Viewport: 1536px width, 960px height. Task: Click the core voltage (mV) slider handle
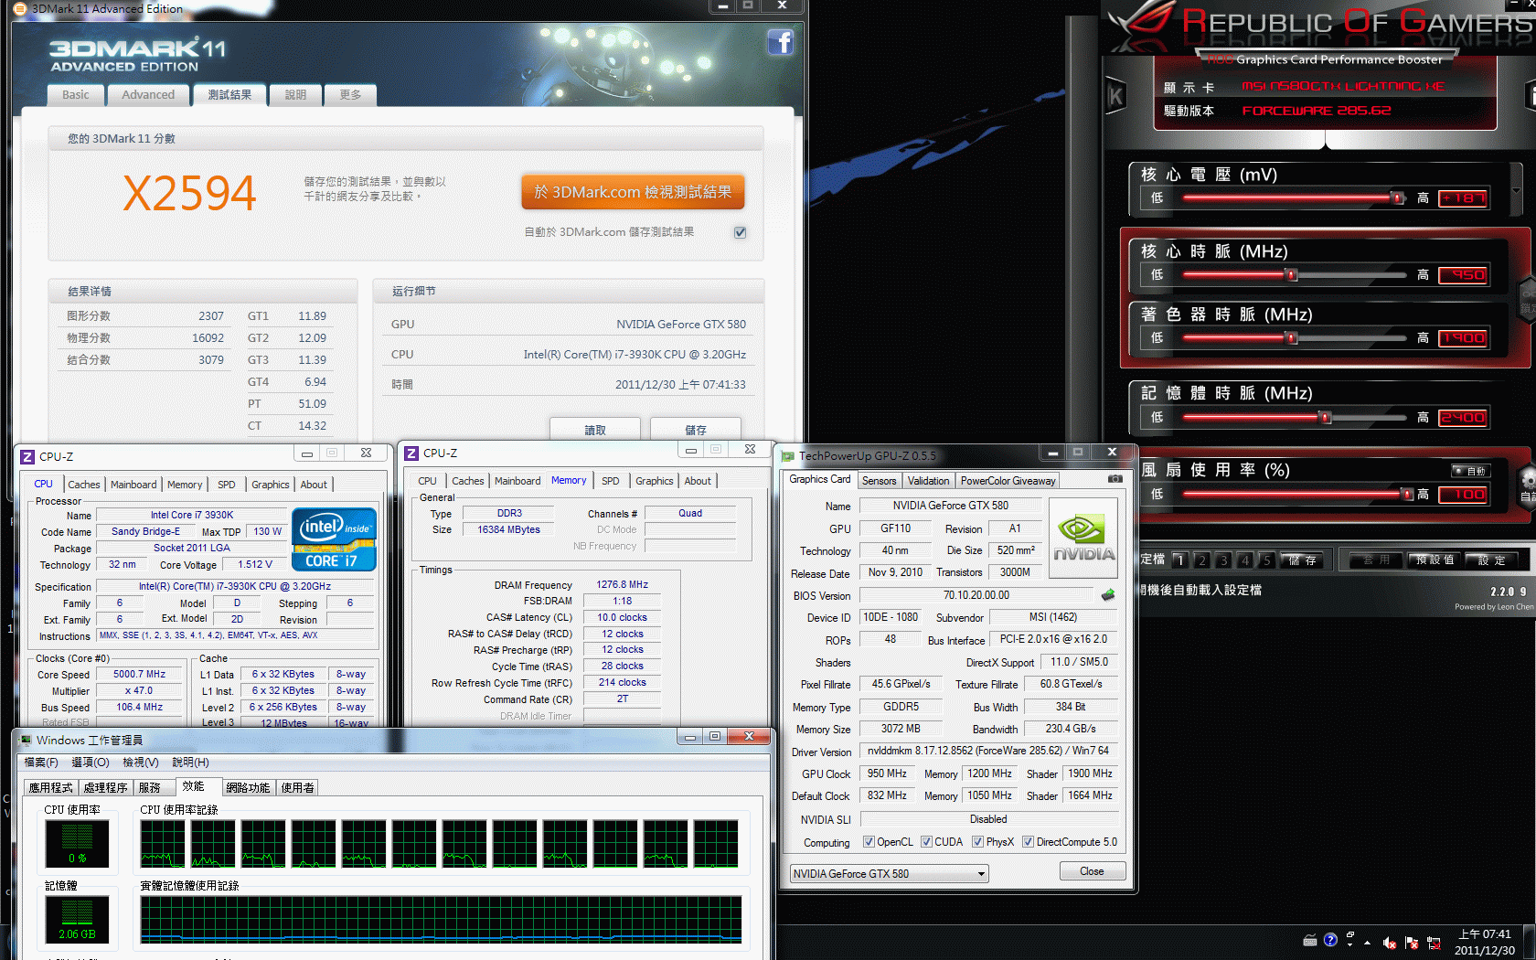coord(1396,198)
